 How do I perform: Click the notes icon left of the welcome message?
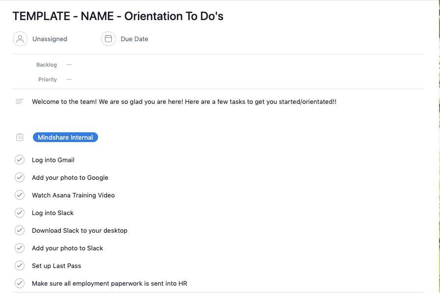19,101
